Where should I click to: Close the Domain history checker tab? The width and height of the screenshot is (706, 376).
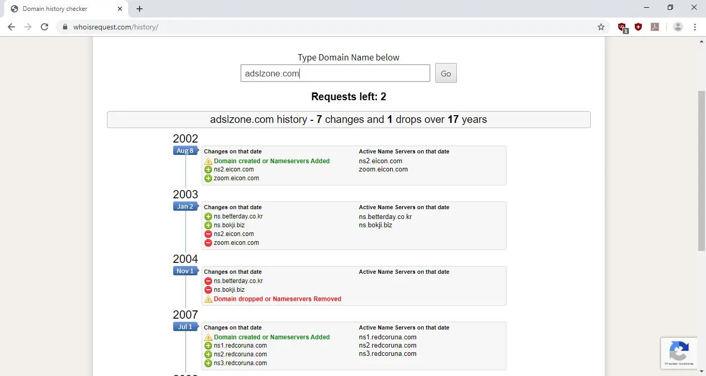119,9
